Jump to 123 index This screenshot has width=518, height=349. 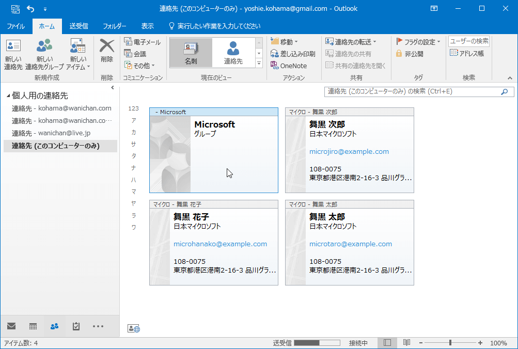tap(133, 108)
